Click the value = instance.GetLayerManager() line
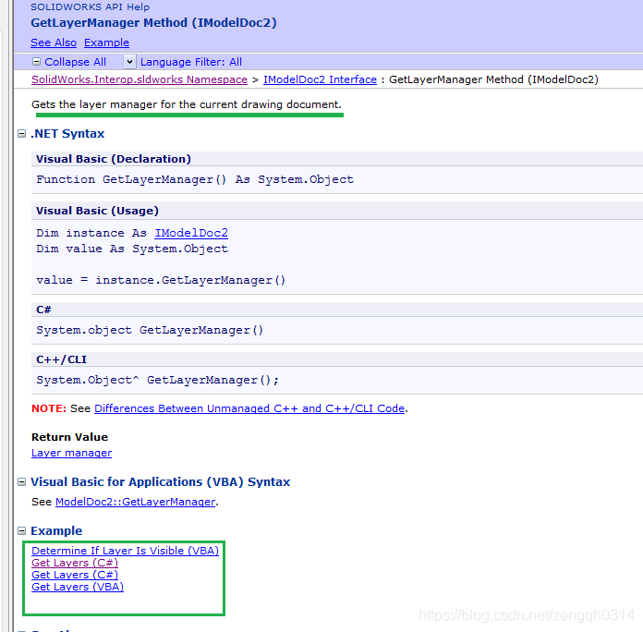The width and height of the screenshot is (643, 632). tap(161, 281)
